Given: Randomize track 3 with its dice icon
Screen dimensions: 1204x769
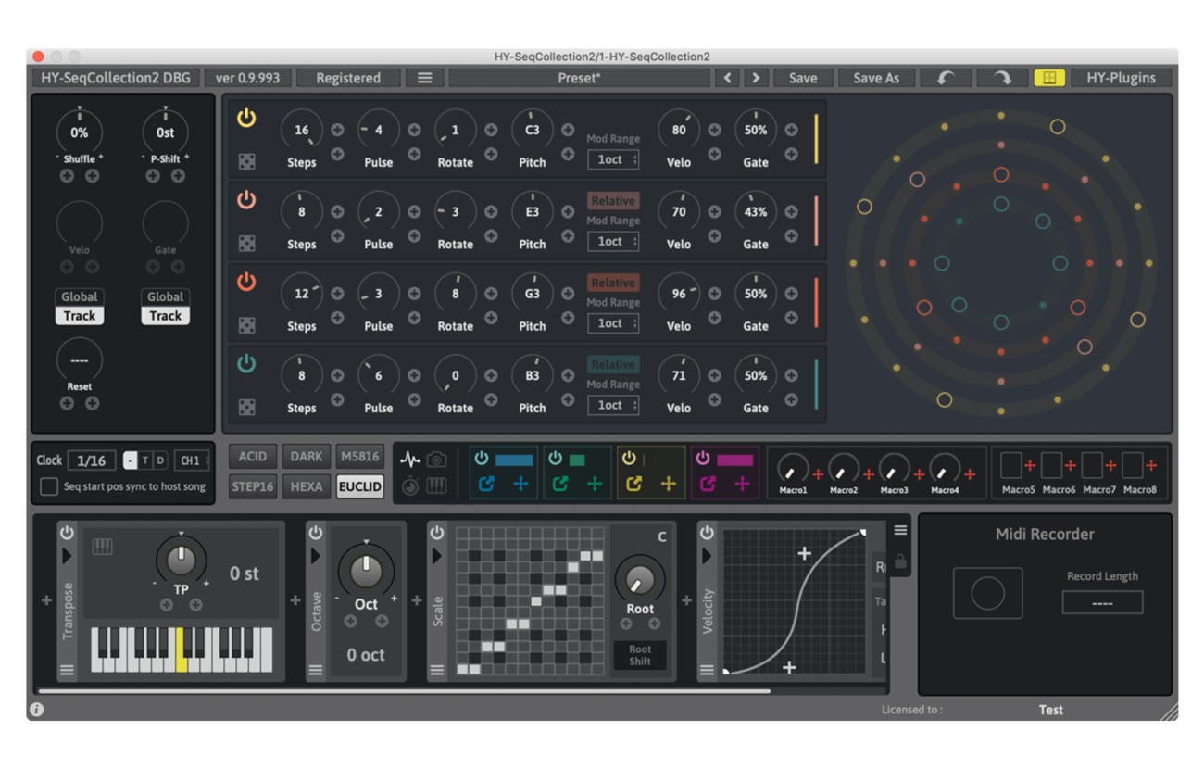Looking at the screenshot, I should tap(246, 325).
